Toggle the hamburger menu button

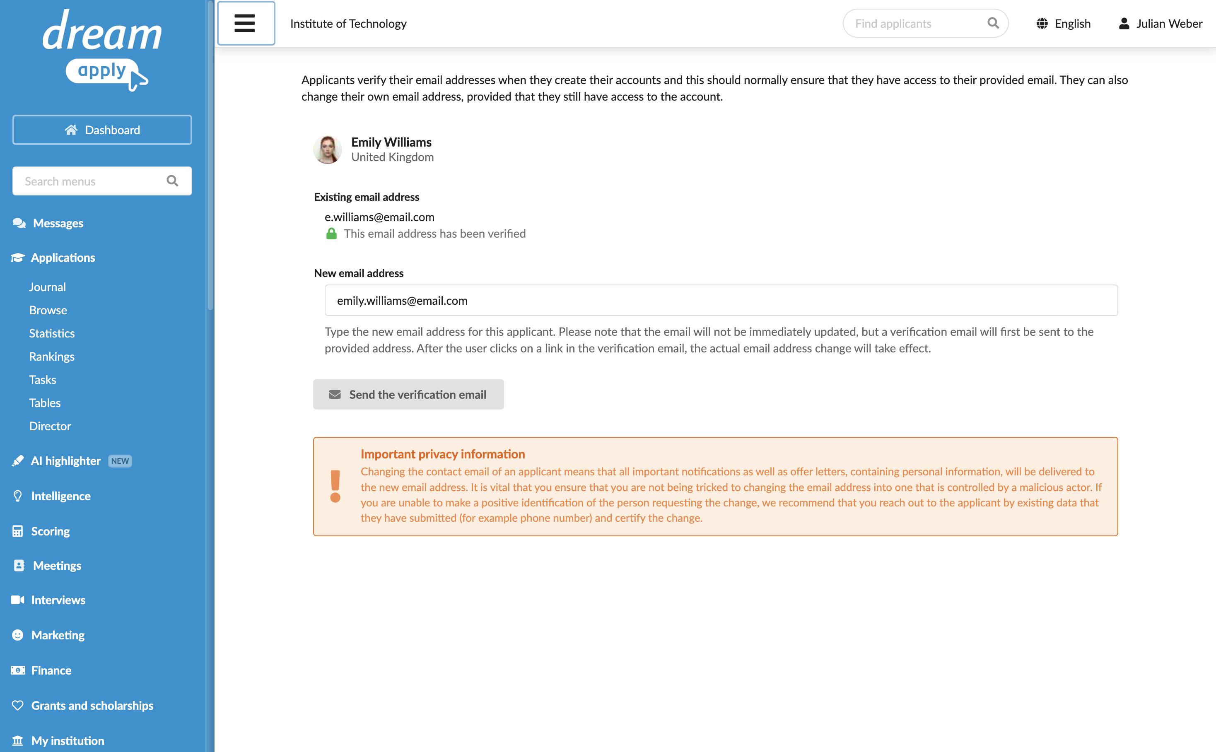(x=246, y=23)
